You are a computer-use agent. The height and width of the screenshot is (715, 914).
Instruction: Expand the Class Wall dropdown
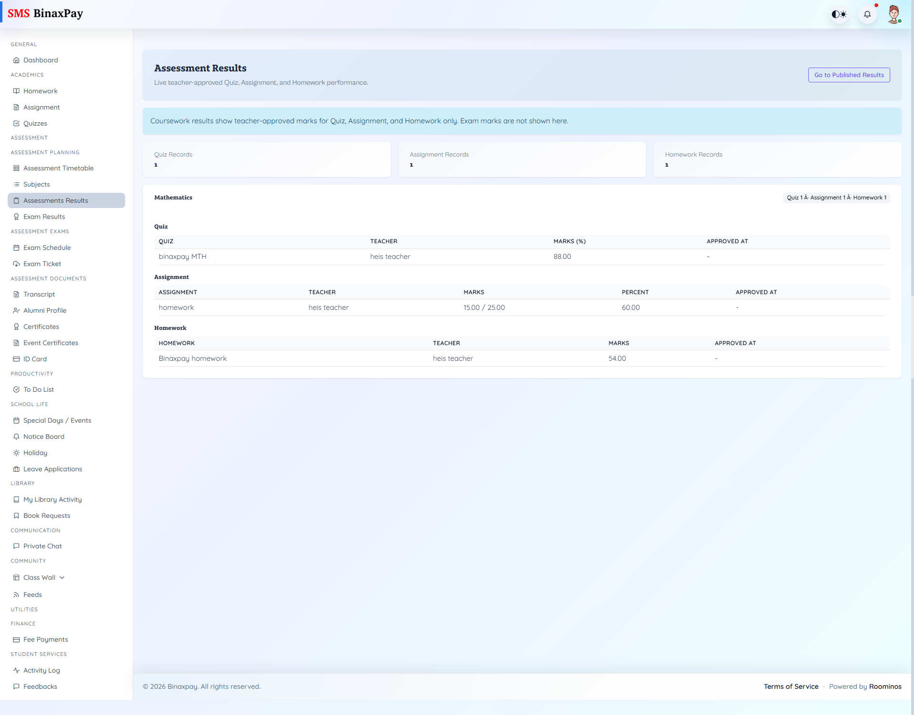tap(61, 577)
